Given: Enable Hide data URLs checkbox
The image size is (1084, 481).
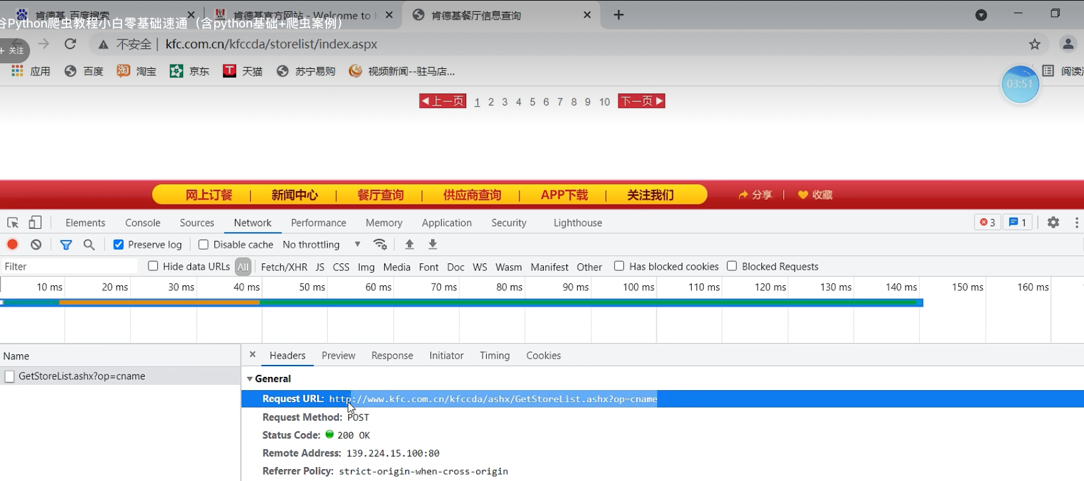Looking at the screenshot, I should click(153, 266).
